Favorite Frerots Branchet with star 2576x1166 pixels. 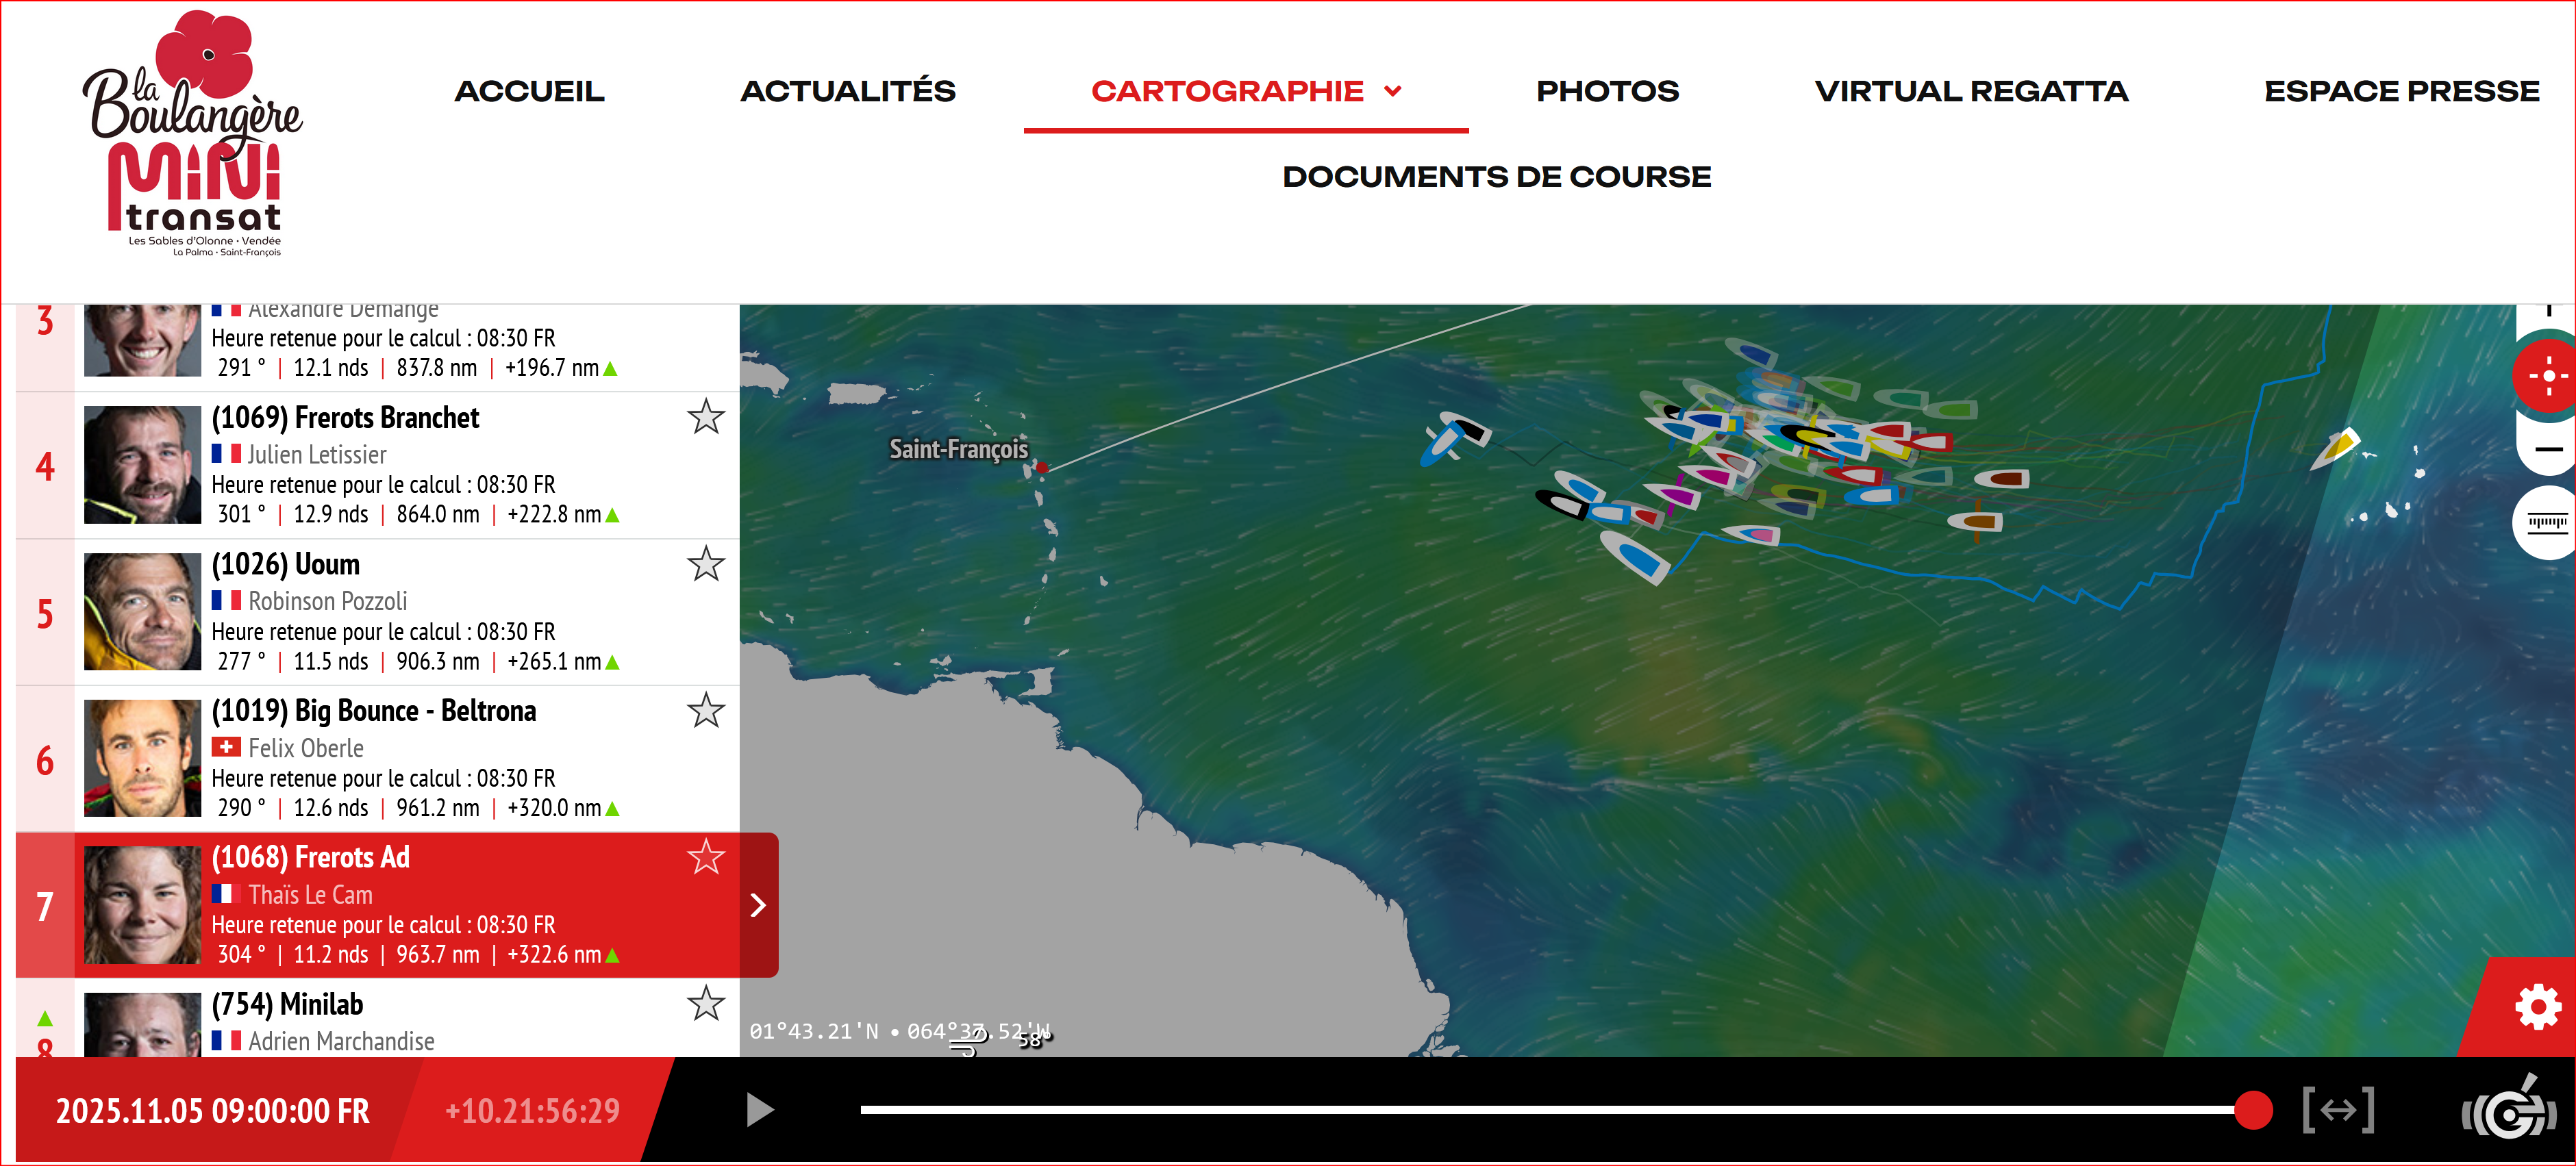(705, 417)
